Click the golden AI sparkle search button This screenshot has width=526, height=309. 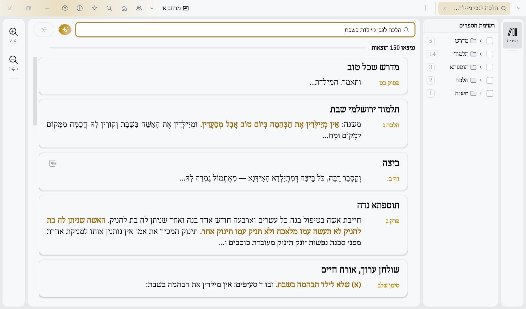pos(65,30)
